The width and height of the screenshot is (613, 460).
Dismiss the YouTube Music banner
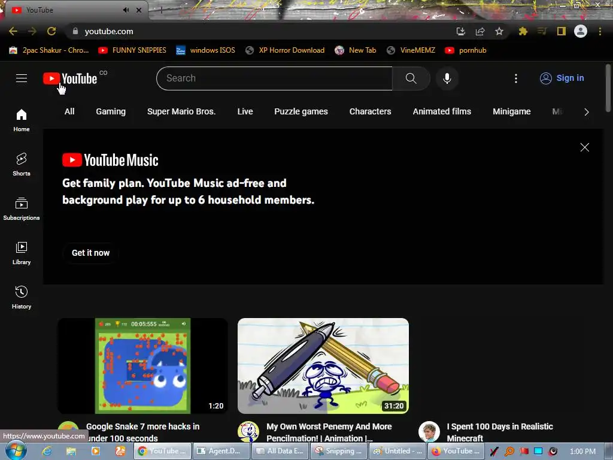coord(584,147)
